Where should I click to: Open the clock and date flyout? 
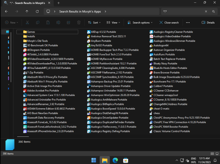(204, 160)
